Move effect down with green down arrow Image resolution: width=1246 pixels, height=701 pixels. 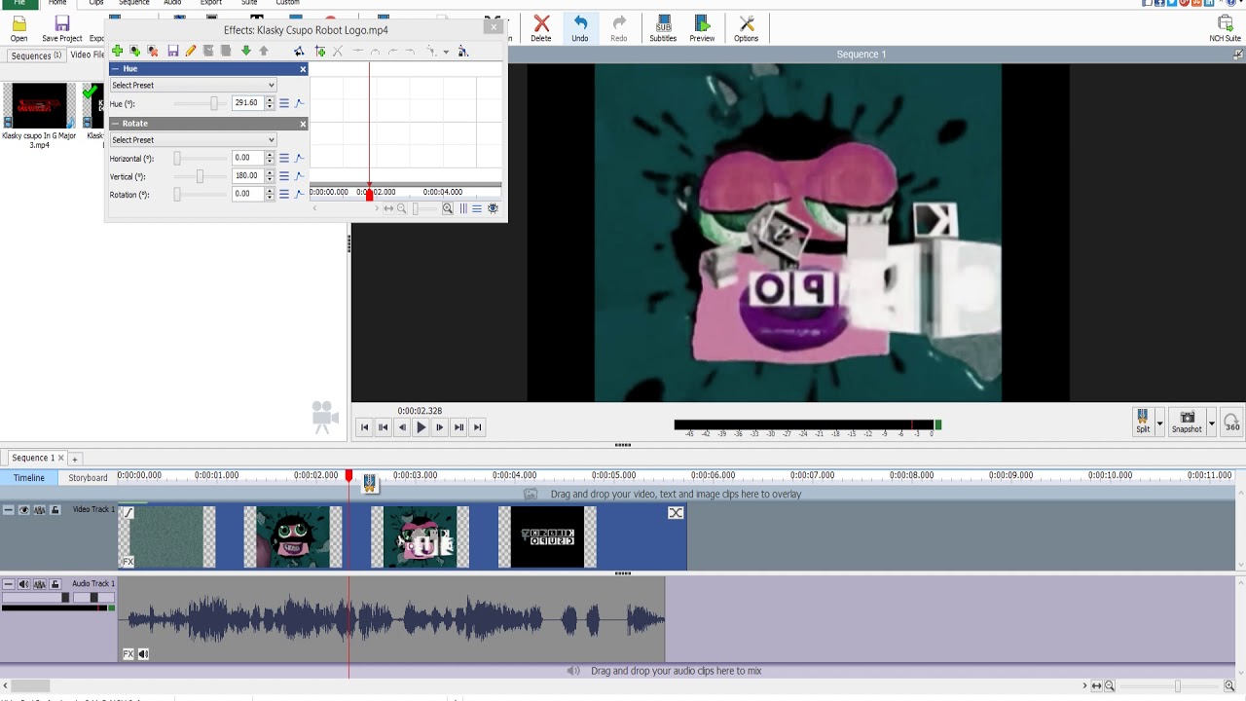click(245, 51)
